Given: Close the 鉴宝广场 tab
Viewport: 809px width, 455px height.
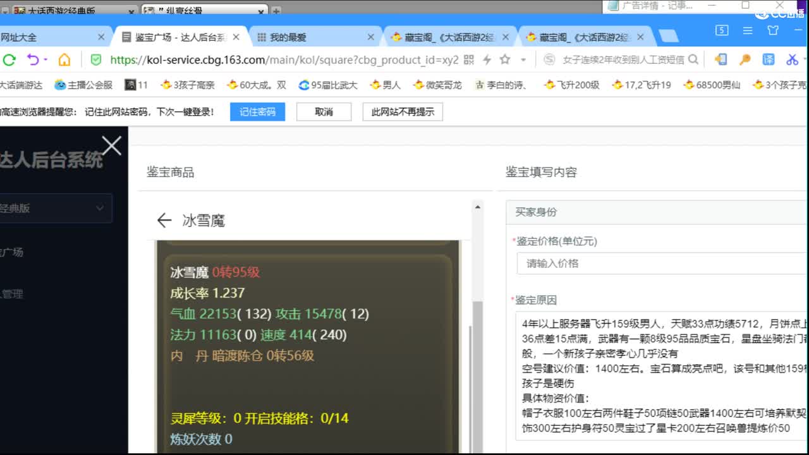Looking at the screenshot, I should coord(236,37).
